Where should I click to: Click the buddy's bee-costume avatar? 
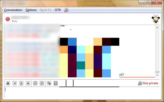(156, 19)
